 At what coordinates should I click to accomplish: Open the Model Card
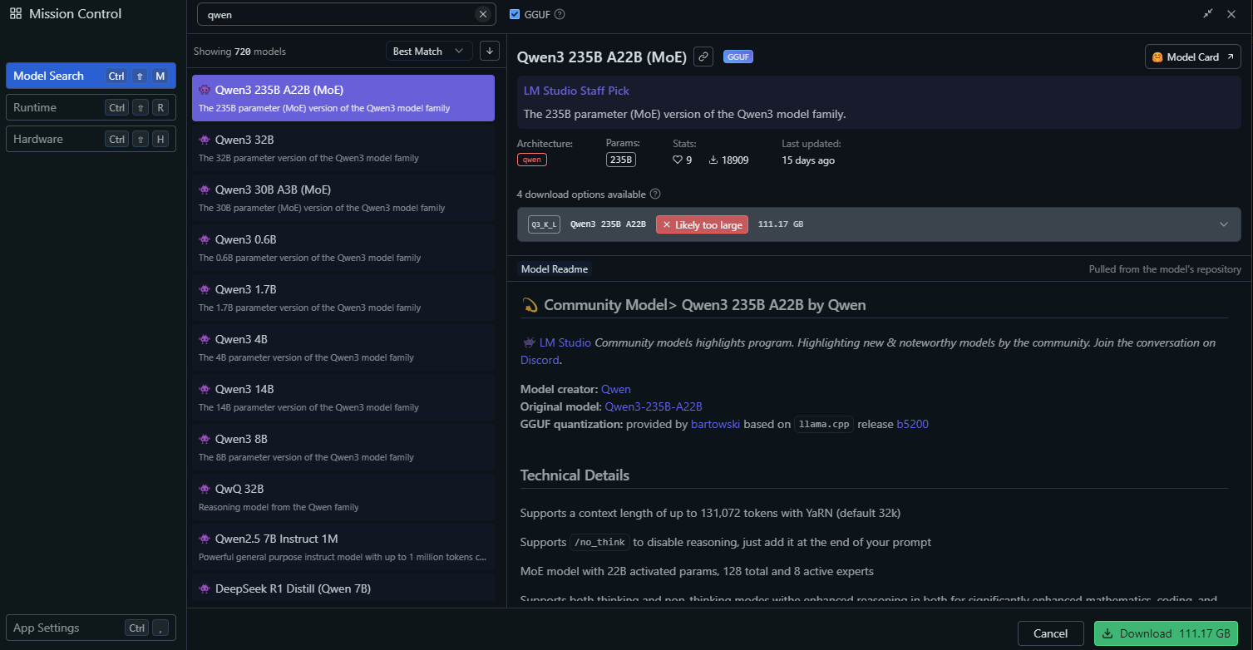coord(1192,57)
